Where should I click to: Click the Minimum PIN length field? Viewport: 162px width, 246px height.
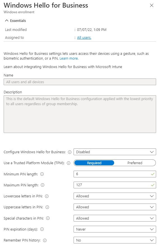point(115,174)
